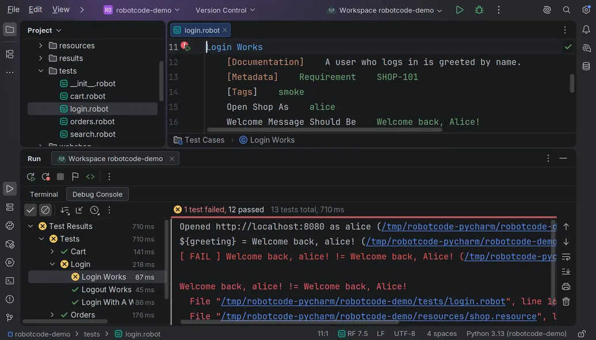Open the login.robot link in the traceback
Screen dimensions: 596x340
(x=364, y=301)
